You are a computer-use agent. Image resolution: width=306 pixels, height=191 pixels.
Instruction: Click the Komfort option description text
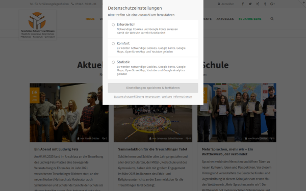pyautogui.click(x=151, y=50)
